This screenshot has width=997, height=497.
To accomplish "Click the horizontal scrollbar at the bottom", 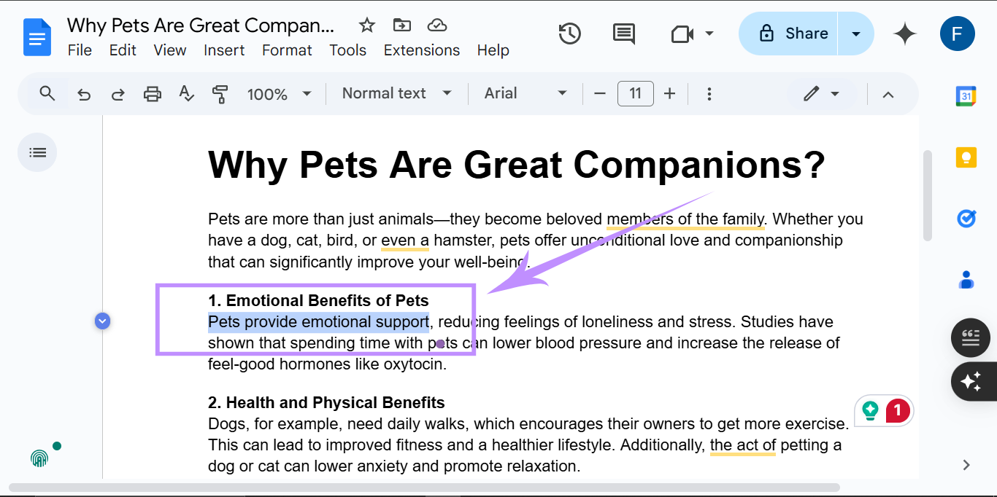I will (425, 488).
